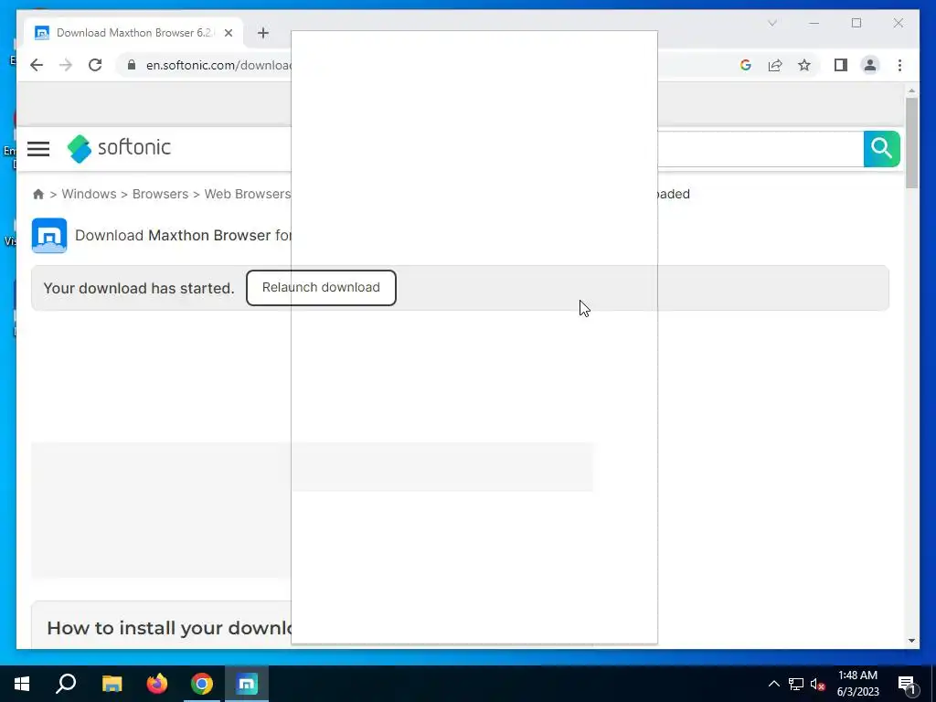This screenshot has width=936, height=702.
Task: Open the Windows Start menu
Action: (x=22, y=684)
